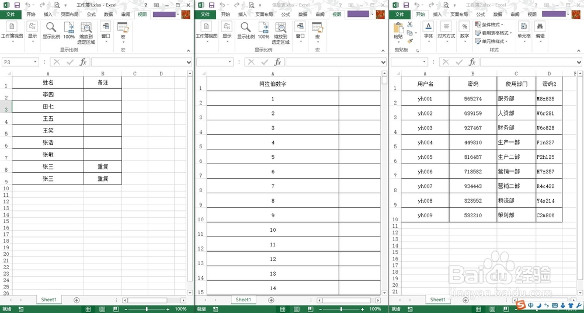Click Redo arrow in 工作簿2.xlsx window

tap(430, 5)
